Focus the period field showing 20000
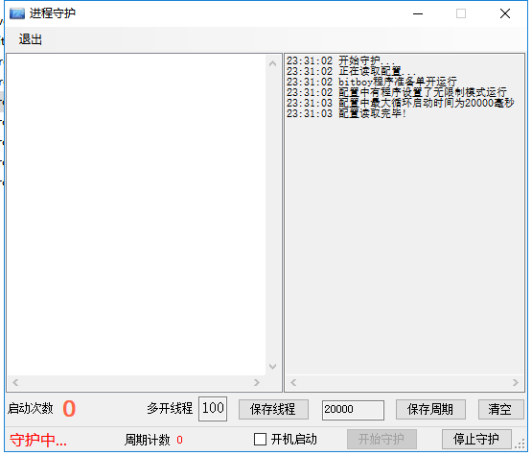This screenshot has height=456, width=532. pos(353,410)
